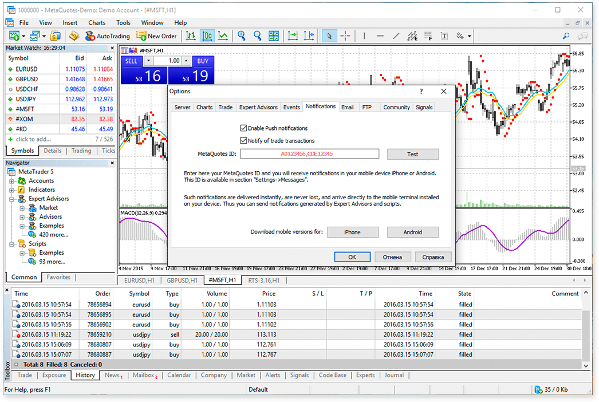This screenshot has height=402, width=599.
Task: Switch to Expert Advisors tab in Options
Action: [x=258, y=108]
